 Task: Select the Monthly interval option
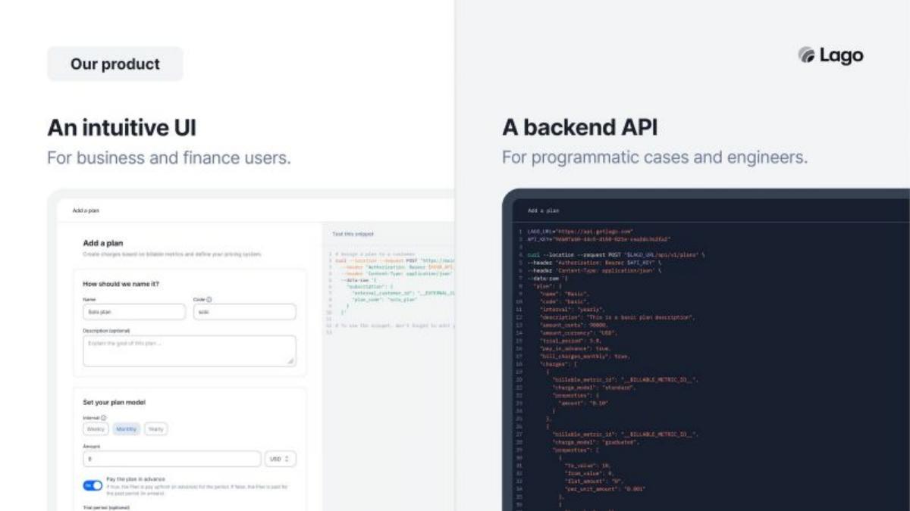click(x=127, y=428)
